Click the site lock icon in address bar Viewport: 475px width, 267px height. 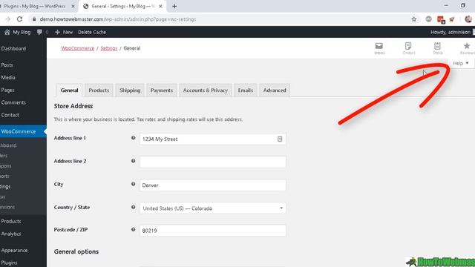pos(34,19)
